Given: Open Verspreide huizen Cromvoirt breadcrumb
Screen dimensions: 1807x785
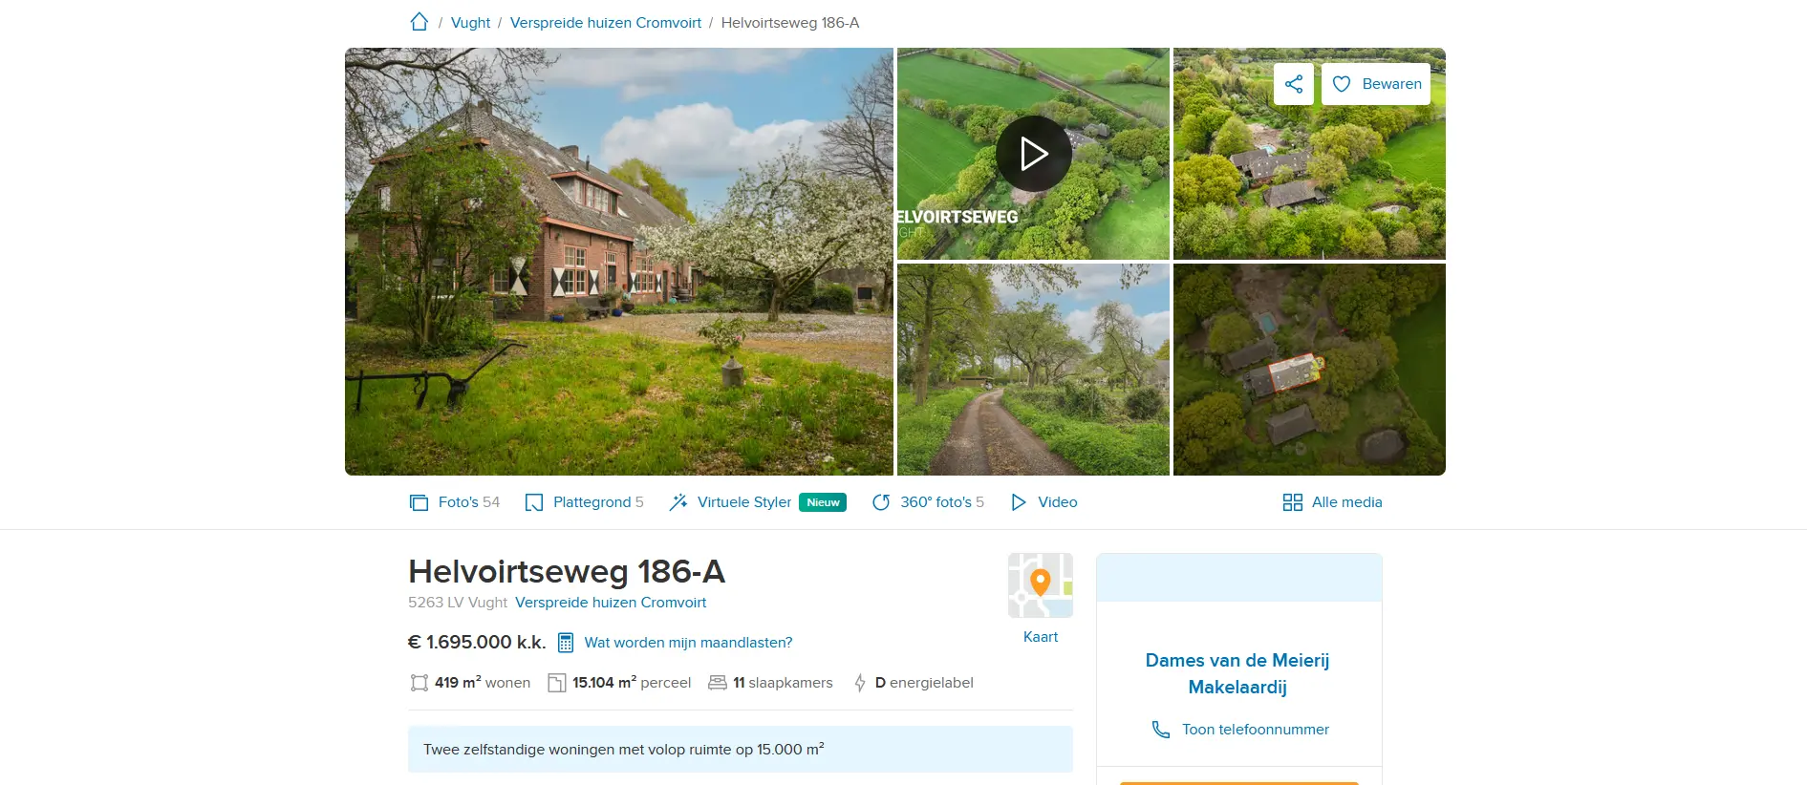Looking at the screenshot, I should pyautogui.click(x=606, y=23).
